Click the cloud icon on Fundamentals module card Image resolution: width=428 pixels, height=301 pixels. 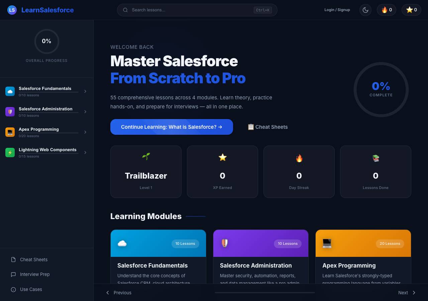point(122,243)
